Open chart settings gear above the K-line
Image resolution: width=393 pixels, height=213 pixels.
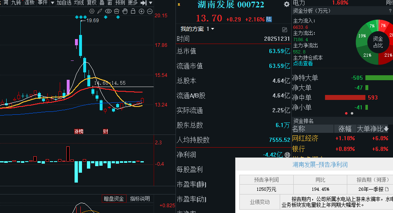tap(91, 11)
